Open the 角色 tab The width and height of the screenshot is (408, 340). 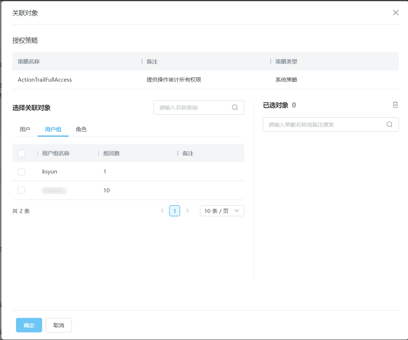[81, 130]
